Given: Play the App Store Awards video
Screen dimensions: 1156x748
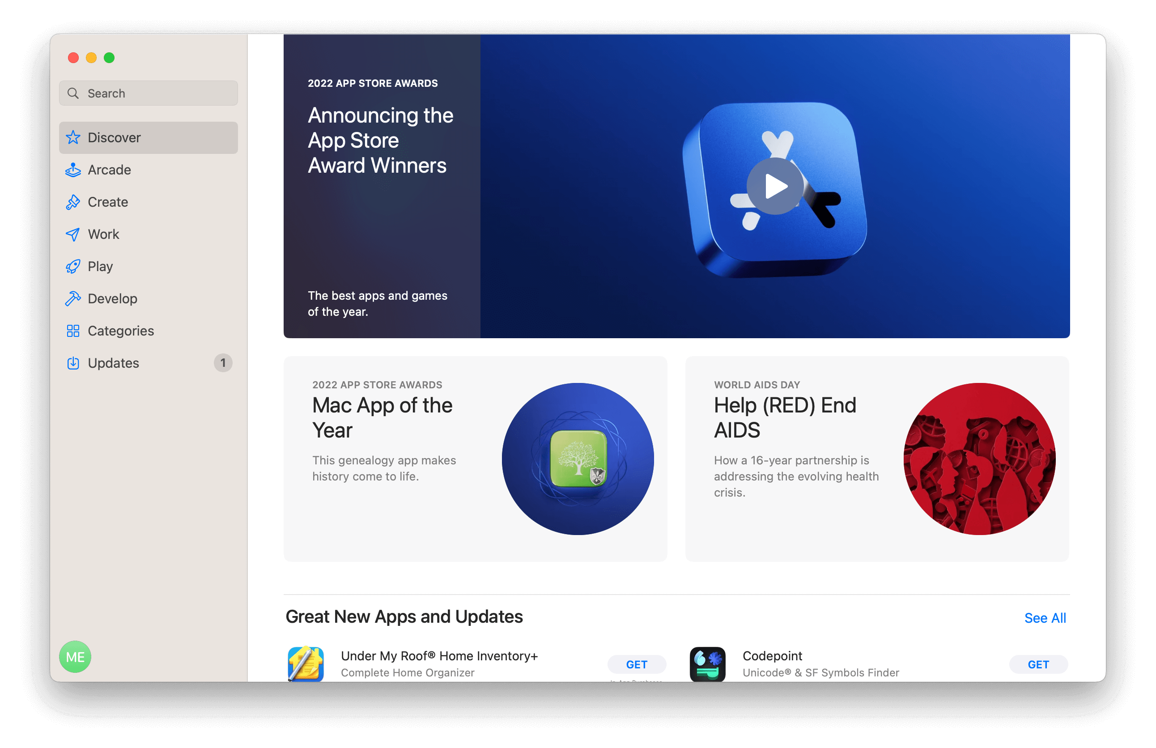Looking at the screenshot, I should (x=775, y=186).
